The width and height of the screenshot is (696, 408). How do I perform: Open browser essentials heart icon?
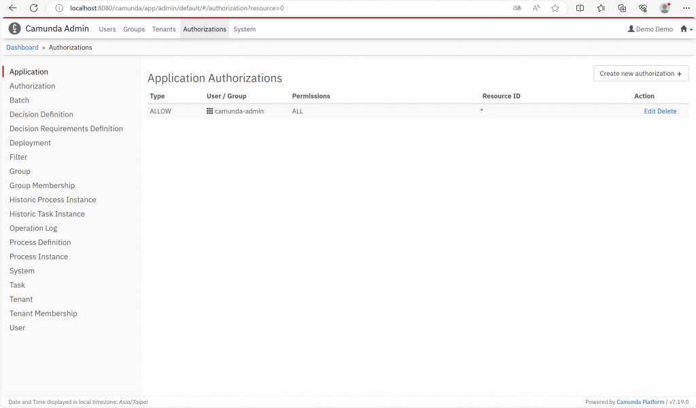pyautogui.click(x=643, y=8)
